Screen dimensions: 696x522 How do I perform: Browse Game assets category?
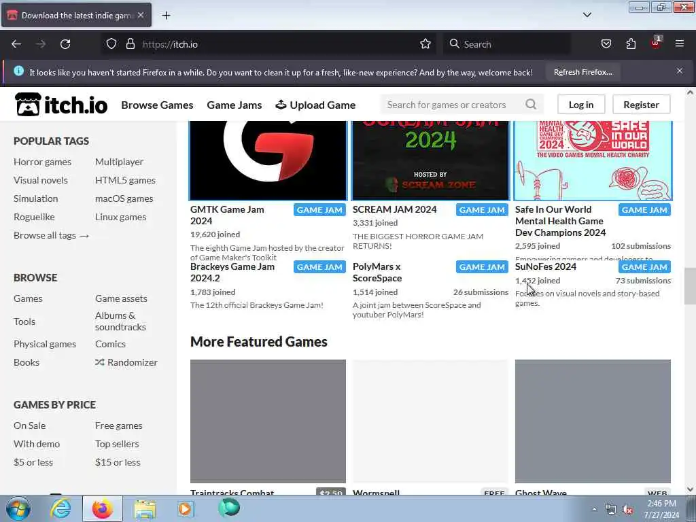pyautogui.click(x=121, y=299)
